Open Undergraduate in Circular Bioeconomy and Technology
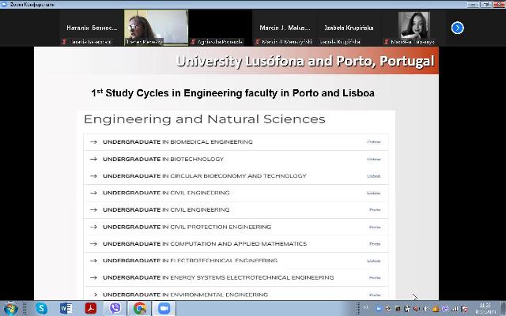The height and width of the screenshot is (316, 506). coord(236,176)
